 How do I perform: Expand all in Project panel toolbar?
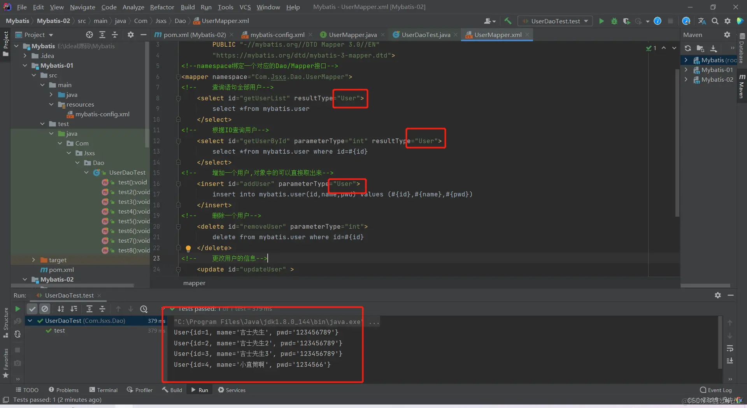[x=102, y=35]
